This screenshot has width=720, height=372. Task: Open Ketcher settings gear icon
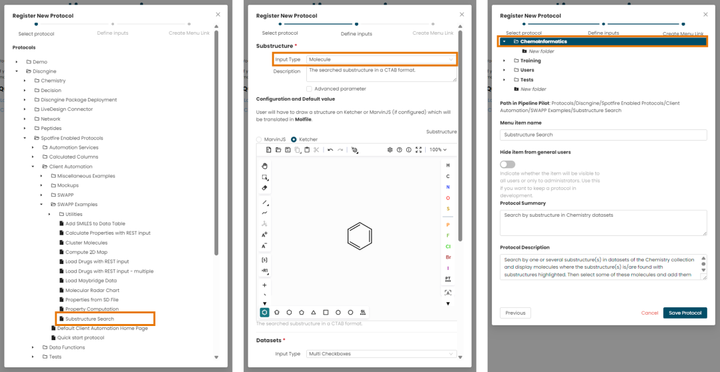click(x=390, y=149)
